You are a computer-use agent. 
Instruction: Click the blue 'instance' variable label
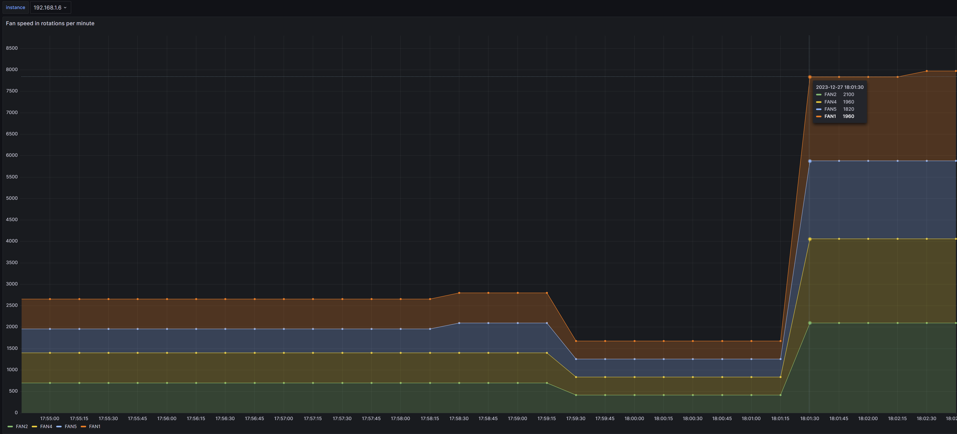[x=15, y=7]
